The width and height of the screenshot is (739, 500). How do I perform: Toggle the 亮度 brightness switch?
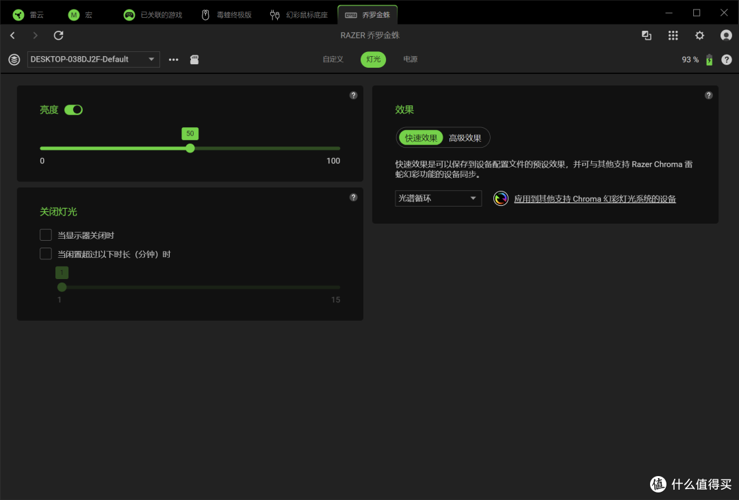[73, 110]
